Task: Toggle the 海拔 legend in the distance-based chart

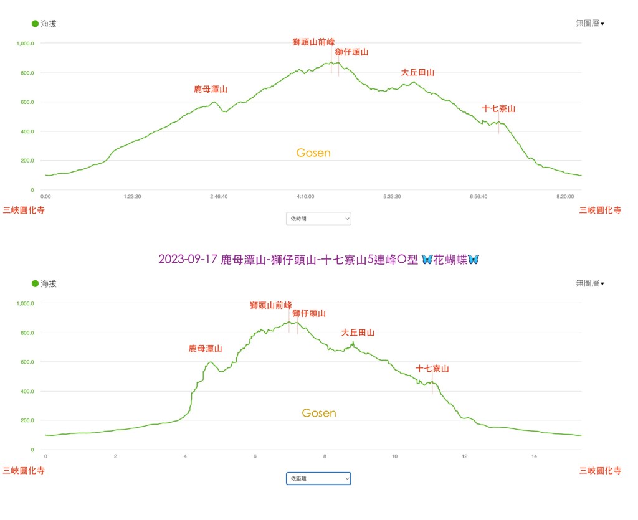Action: click(44, 284)
